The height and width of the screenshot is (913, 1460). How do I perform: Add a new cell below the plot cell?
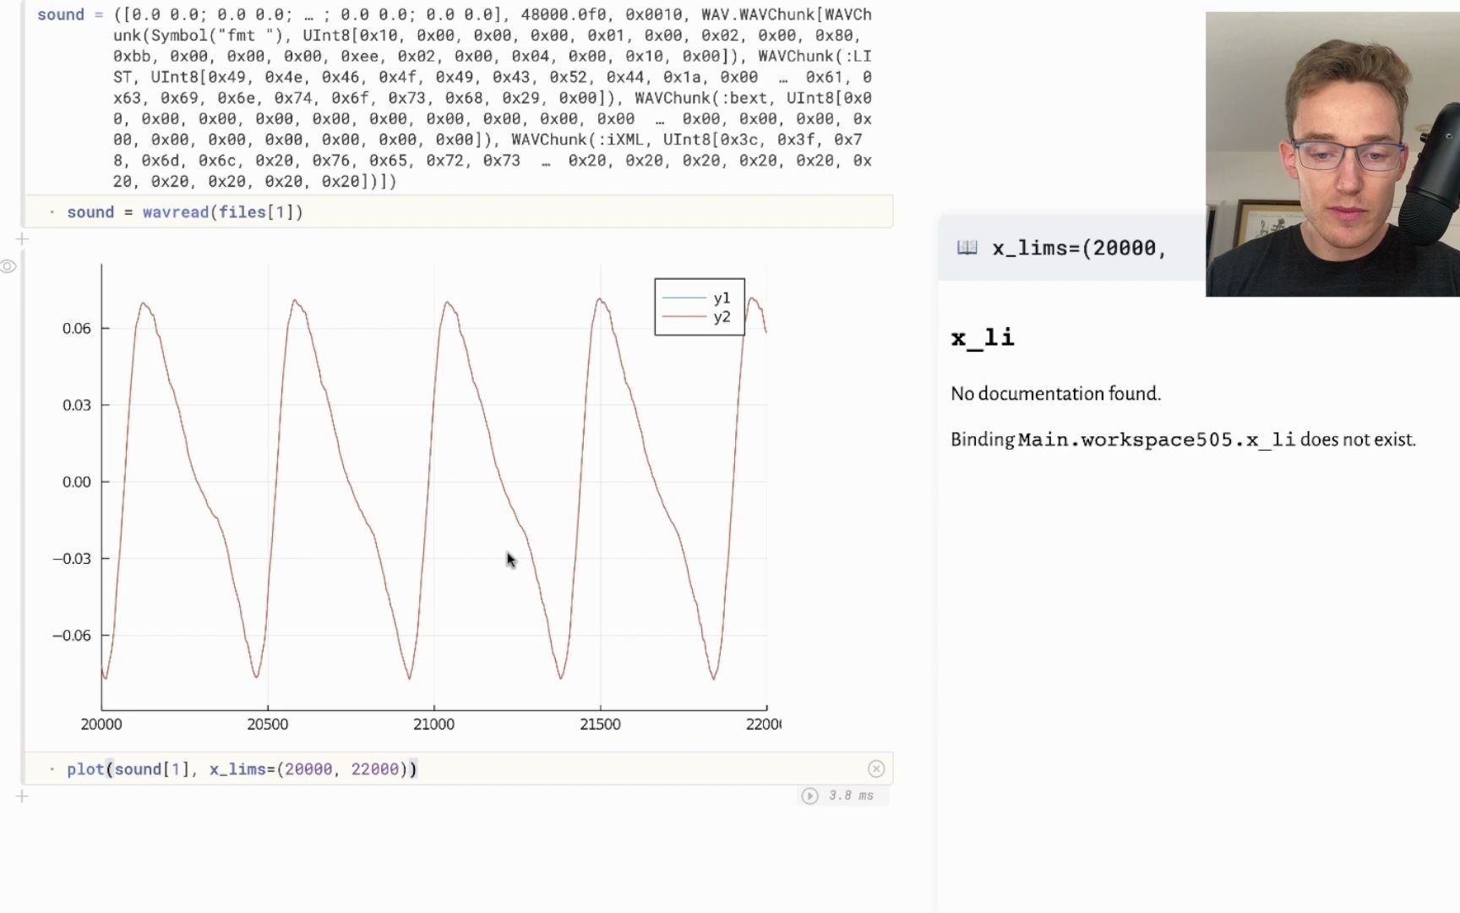point(22,795)
